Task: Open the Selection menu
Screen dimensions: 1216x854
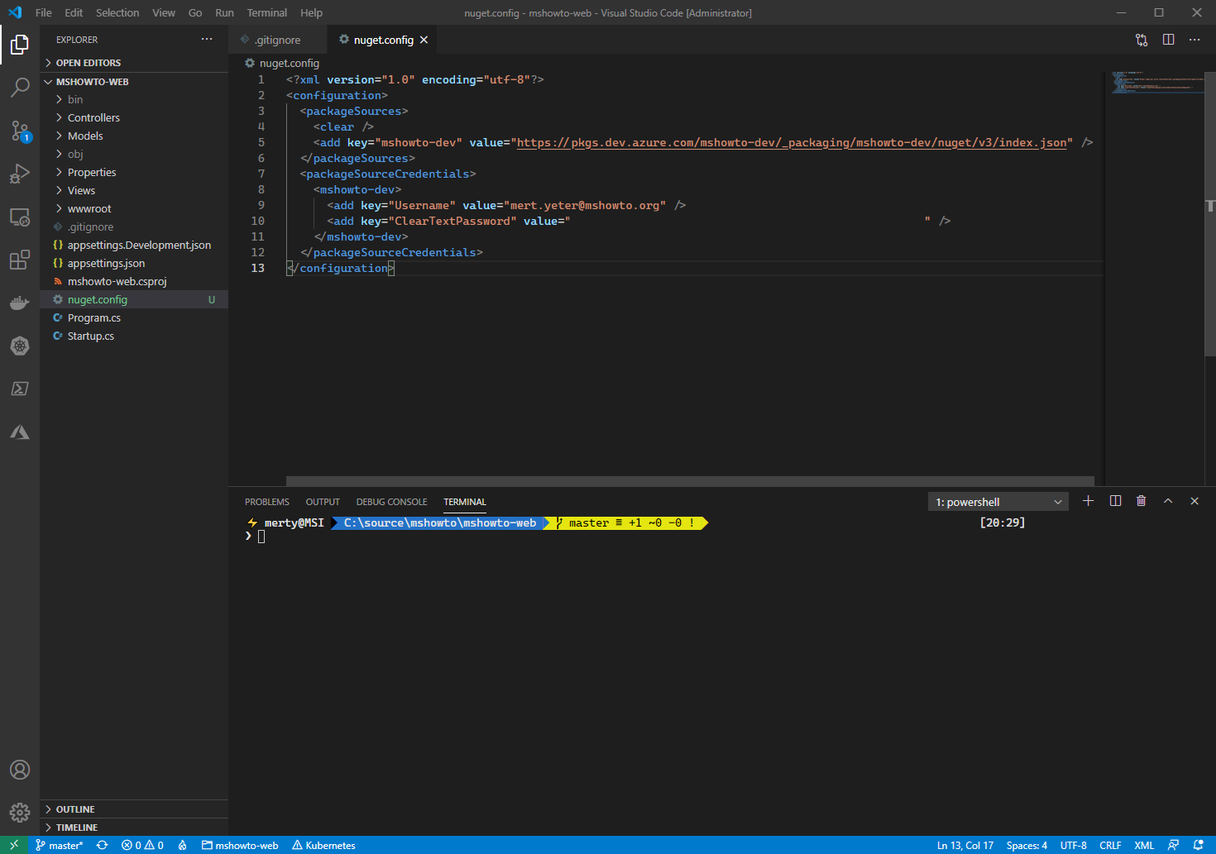Action: [x=117, y=12]
